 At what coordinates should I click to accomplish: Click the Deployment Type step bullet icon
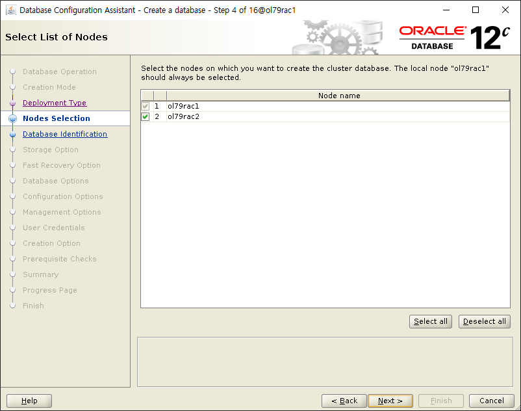[12, 103]
